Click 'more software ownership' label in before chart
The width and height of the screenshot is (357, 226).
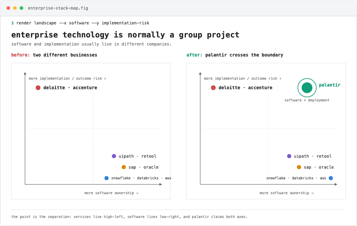pos(111,193)
